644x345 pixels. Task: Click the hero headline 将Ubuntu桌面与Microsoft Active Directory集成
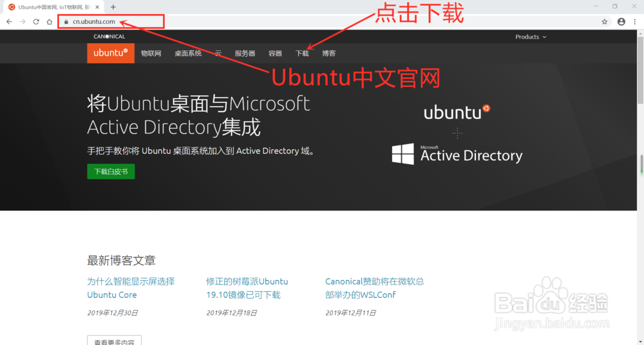coord(198,115)
